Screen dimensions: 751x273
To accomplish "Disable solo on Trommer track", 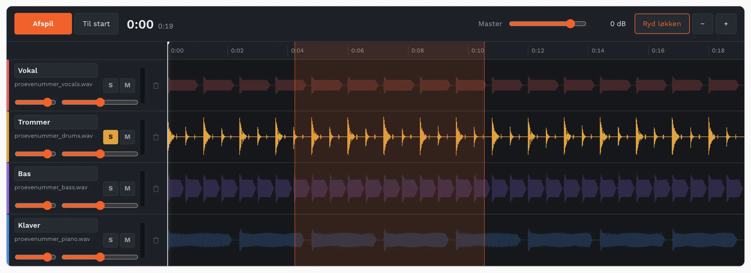I will tap(111, 137).
